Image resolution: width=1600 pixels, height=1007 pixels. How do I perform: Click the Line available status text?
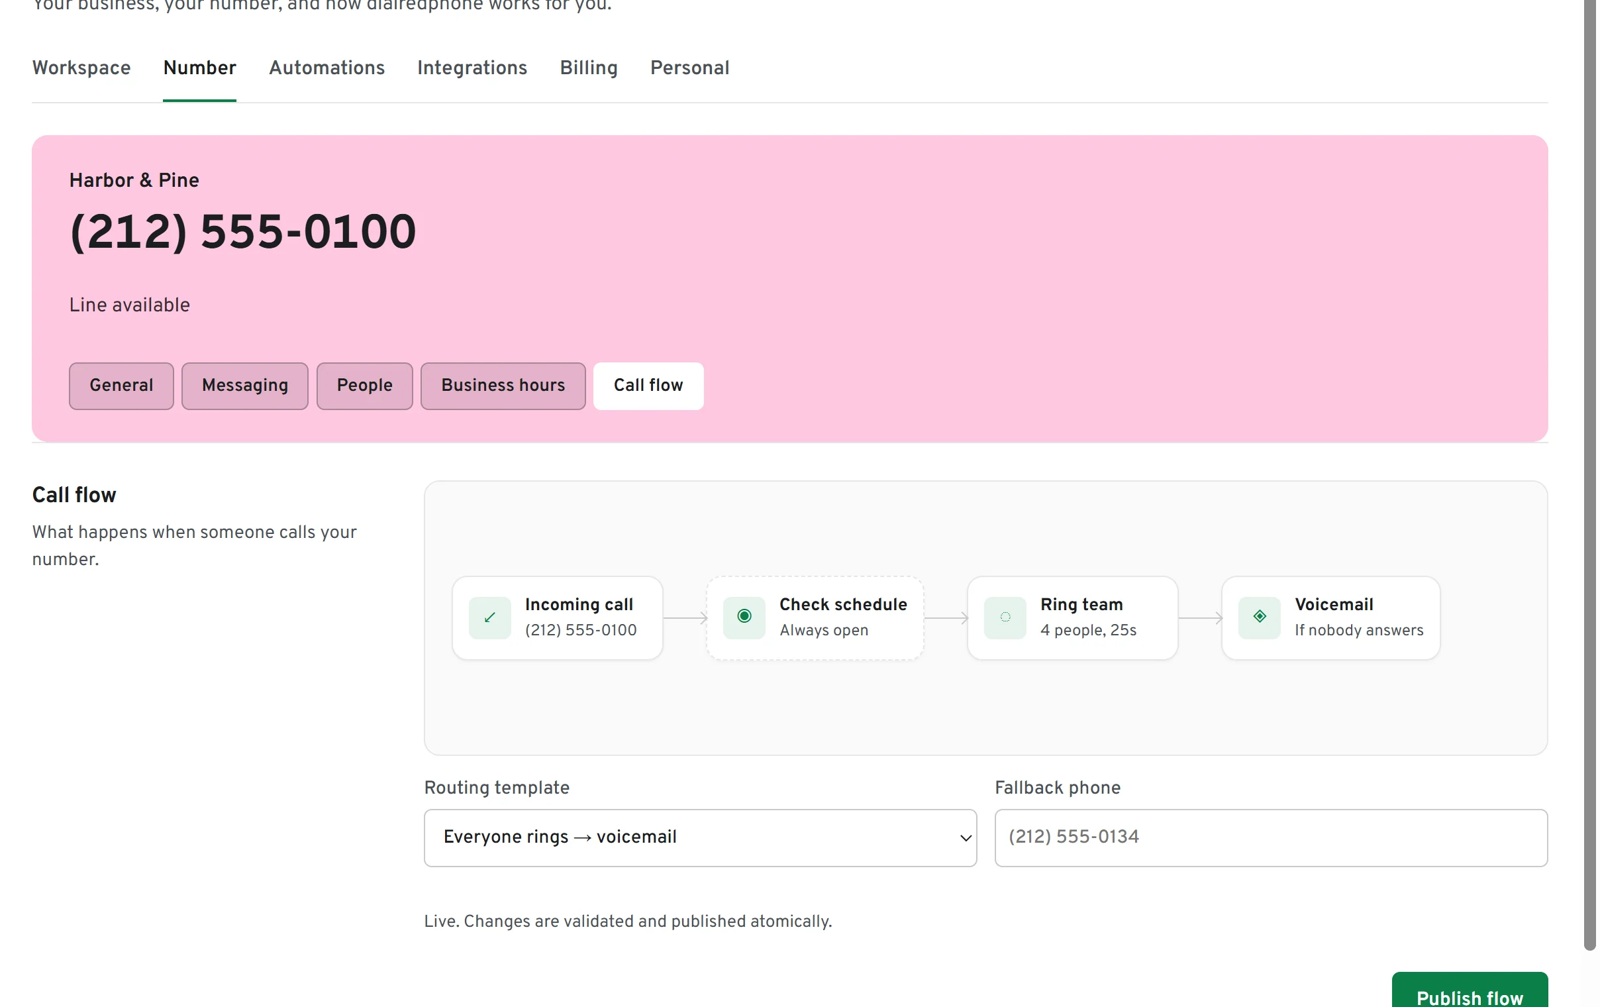pos(130,306)
